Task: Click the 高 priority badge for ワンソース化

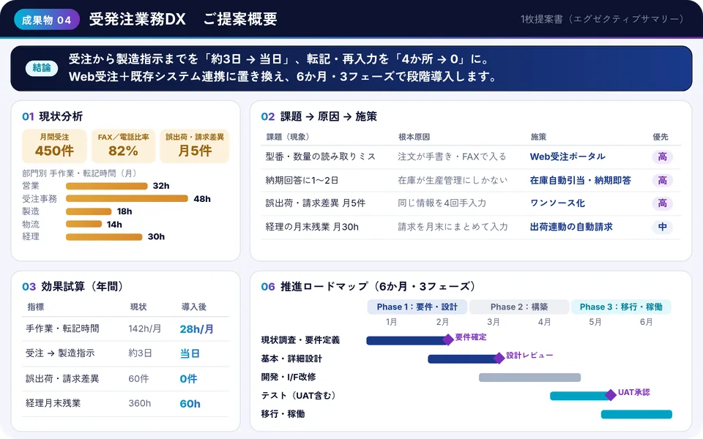Action: (x=662, y=203)
